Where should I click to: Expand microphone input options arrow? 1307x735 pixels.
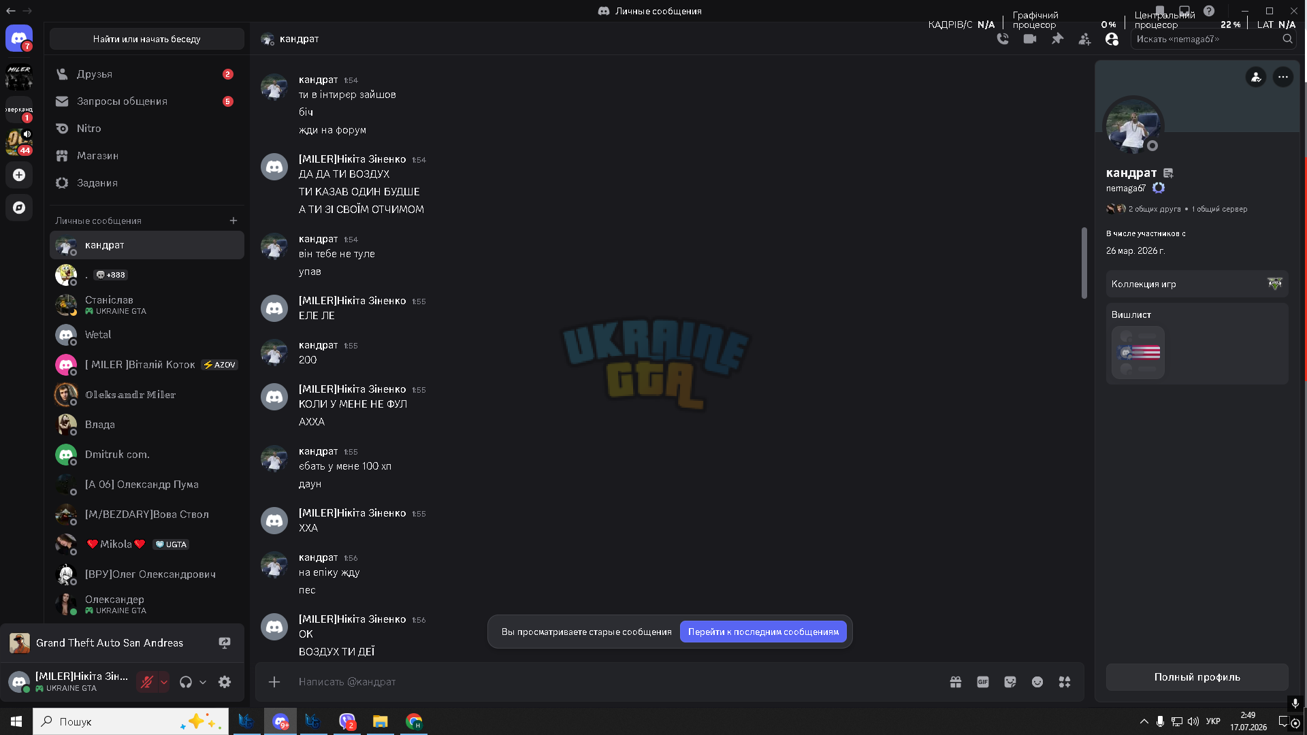point(164,682)
